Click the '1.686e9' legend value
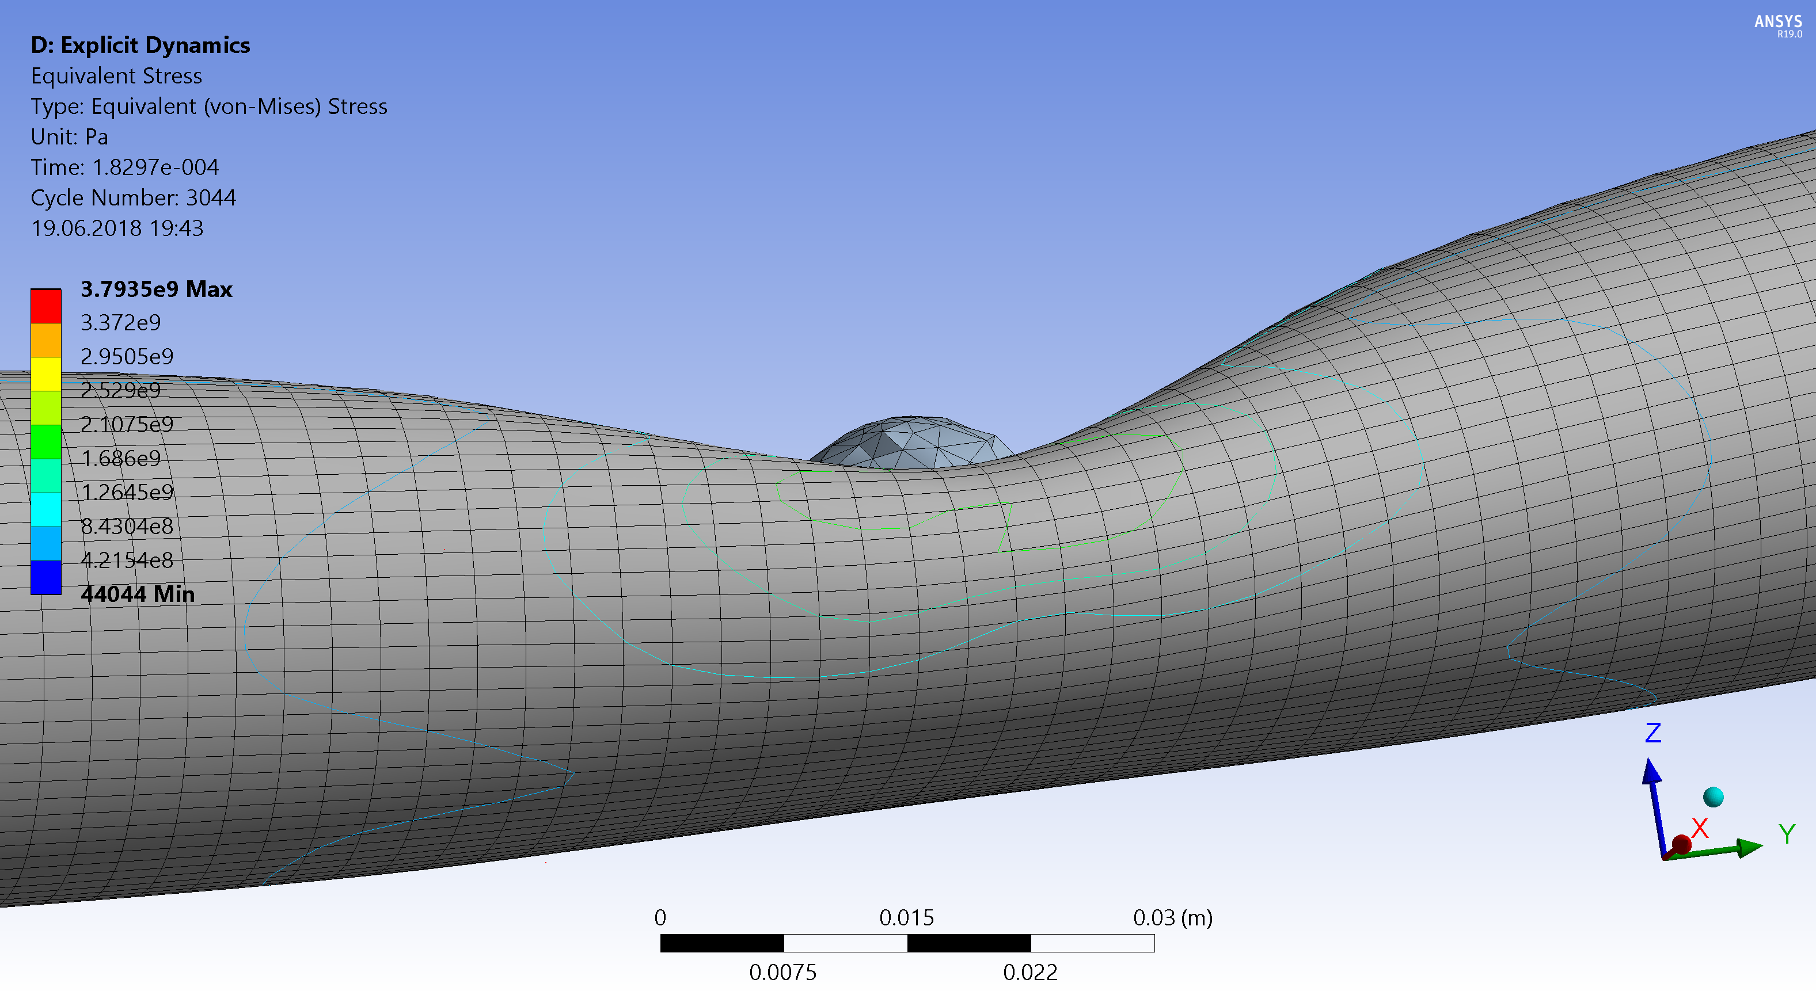Screen dimensions: 1816x991 (x=120, y=459)
